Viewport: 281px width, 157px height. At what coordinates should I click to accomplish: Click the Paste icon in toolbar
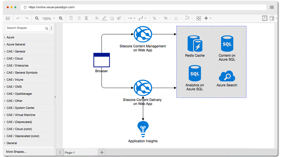(x=79, y=18)
